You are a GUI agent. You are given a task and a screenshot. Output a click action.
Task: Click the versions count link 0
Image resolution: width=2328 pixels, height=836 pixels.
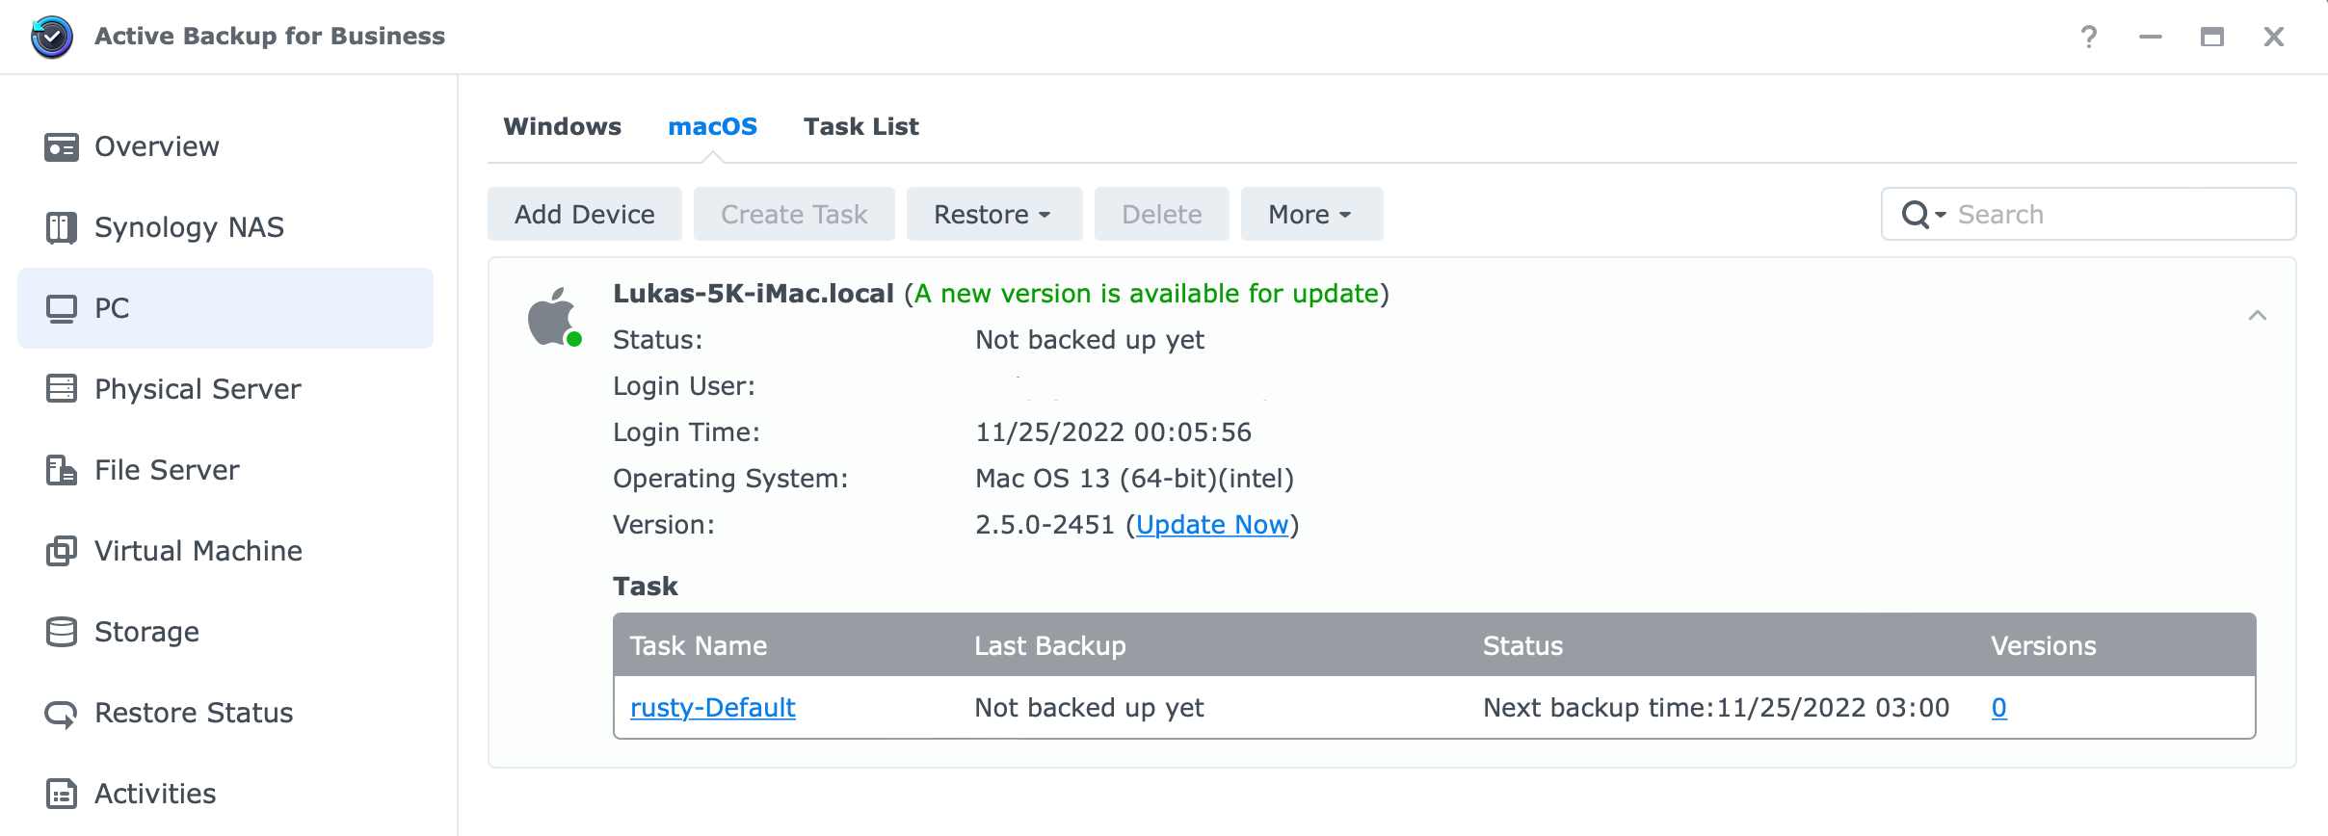(x=1999, y=708)
